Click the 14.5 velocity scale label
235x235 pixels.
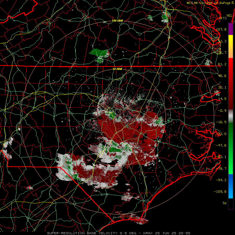pos(222,99)
